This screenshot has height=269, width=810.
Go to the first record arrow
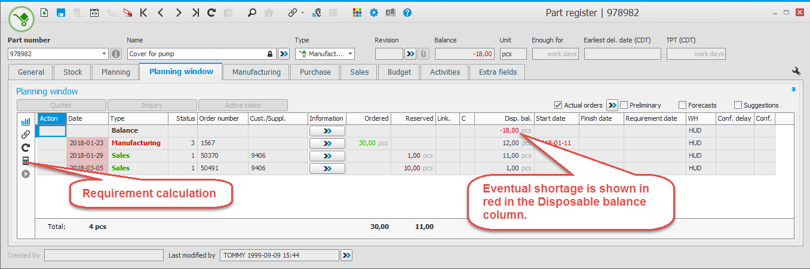(143, 13)
